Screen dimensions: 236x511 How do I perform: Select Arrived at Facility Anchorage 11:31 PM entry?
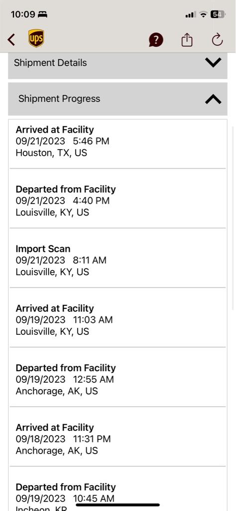(118, 437)
